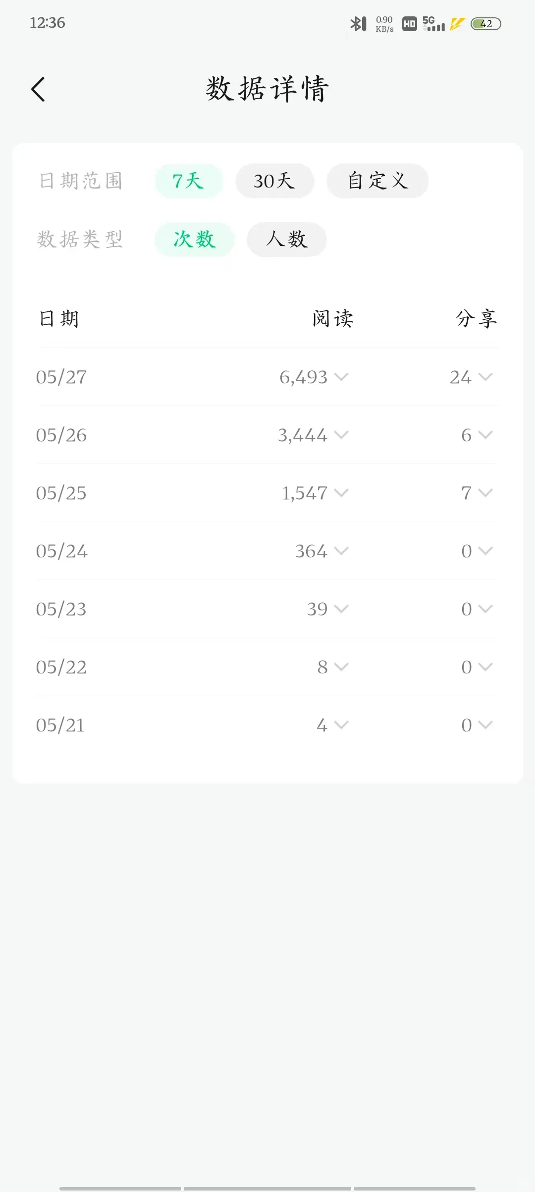
Task: Expand the 6,493 reads on 05/27
Action: click(314, 377)
